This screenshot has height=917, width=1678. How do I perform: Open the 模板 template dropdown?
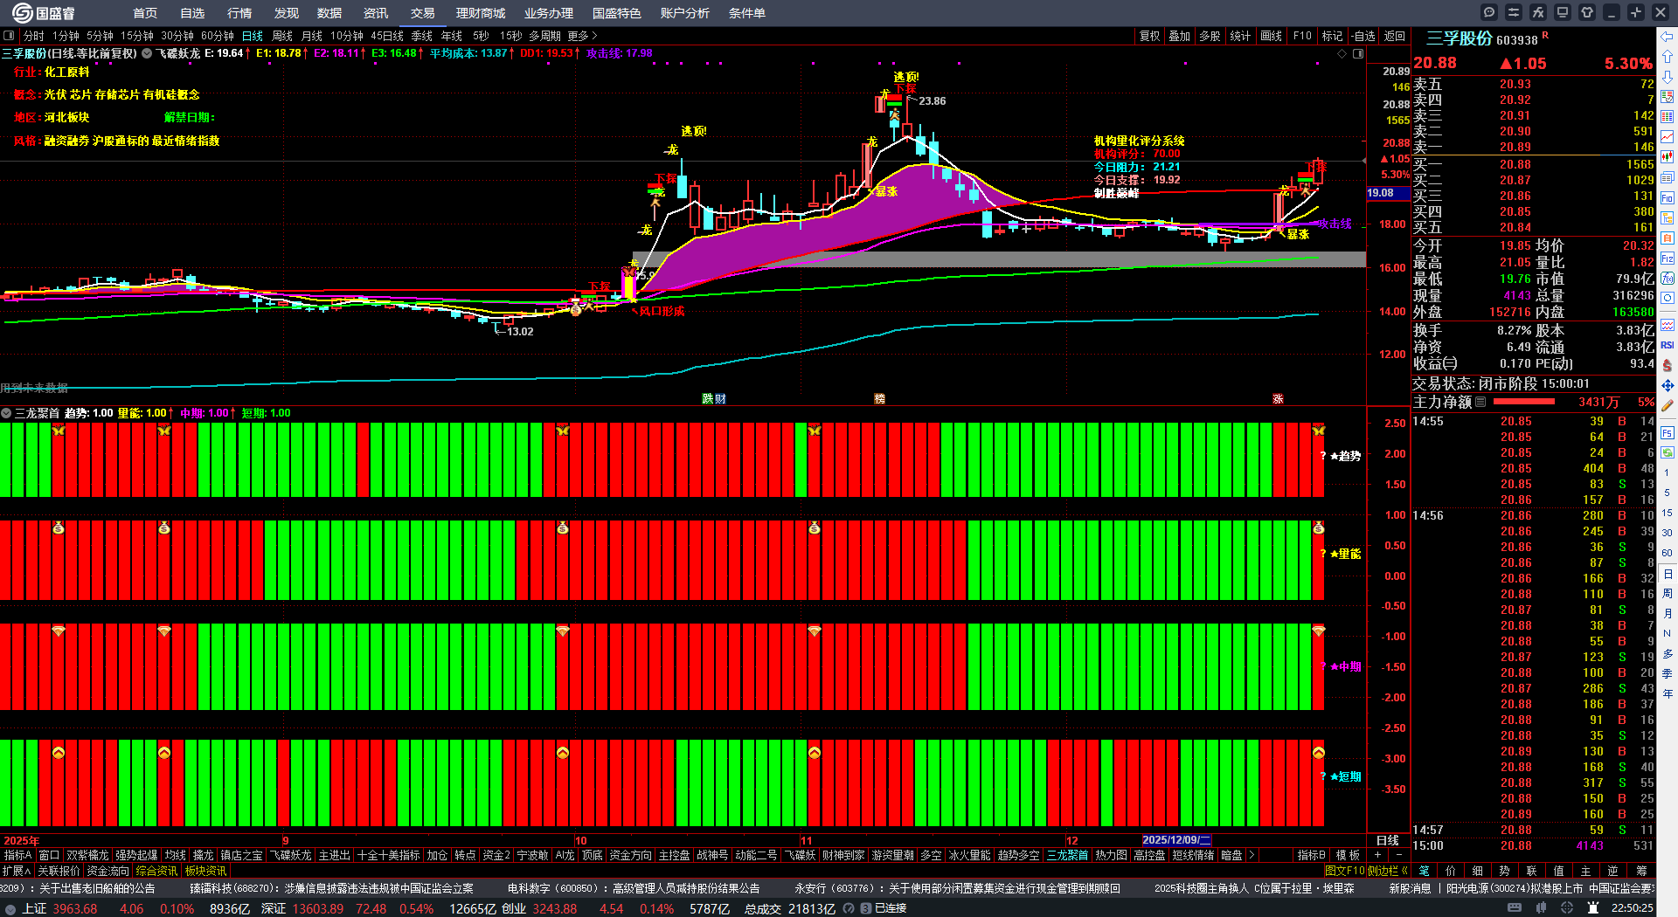coord(1348,855)
